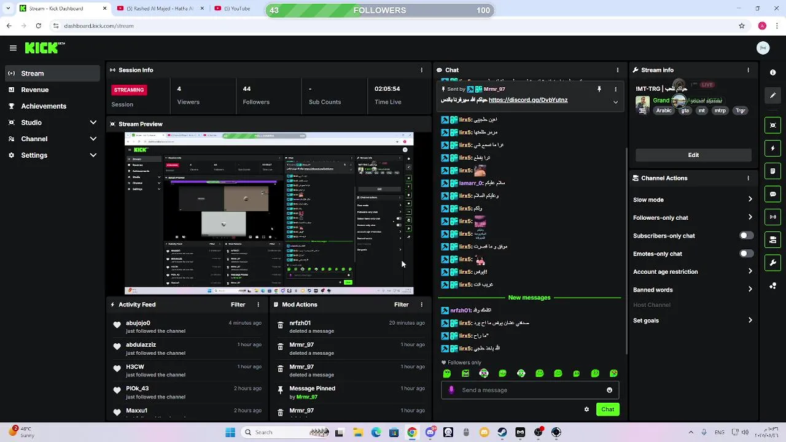Go to Revenue in the sidebar
This screenshot has height=442, width=786.
(x=52, y=90)
